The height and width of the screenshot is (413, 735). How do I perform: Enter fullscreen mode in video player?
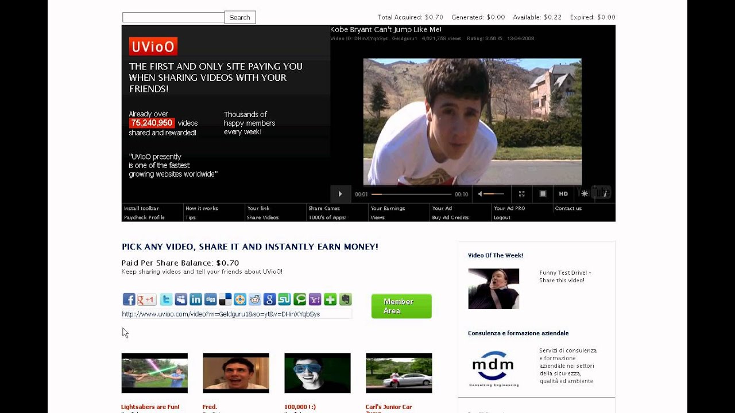pyautogui.click(x=521, y=194)
